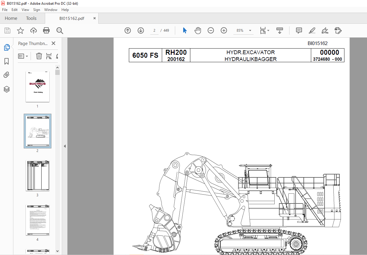Open the thumbnail options dropdown menu
Viewport: 367px width, 255px height.
(x=23, y=56)
